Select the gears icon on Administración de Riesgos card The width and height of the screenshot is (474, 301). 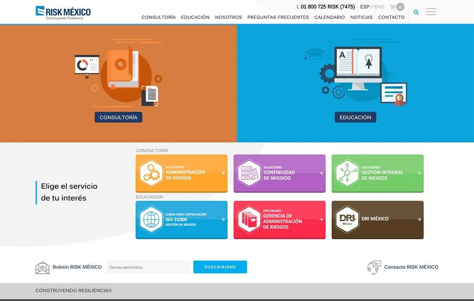[150, 173]
